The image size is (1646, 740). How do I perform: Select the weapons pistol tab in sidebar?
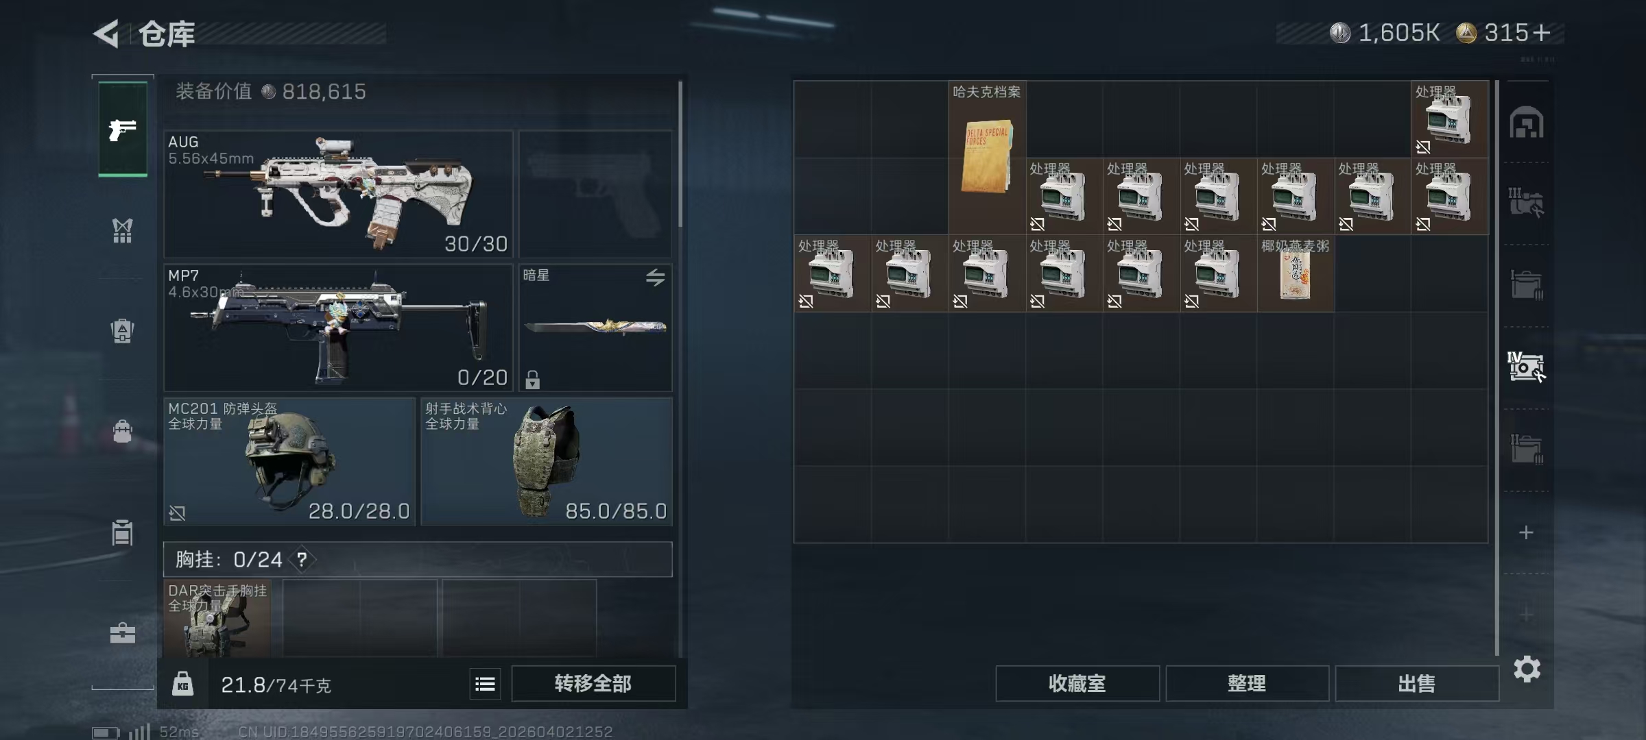coord(123,129)
